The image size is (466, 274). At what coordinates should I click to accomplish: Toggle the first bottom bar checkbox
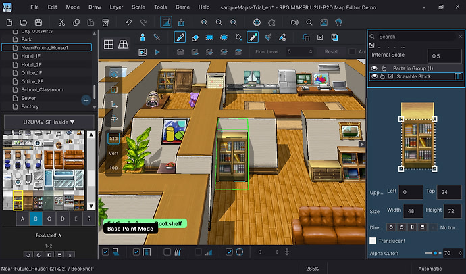105,252
